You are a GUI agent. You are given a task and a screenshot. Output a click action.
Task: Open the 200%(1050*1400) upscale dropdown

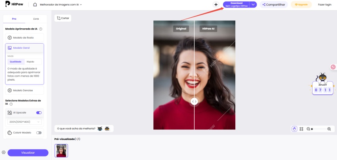click(24, 122)
